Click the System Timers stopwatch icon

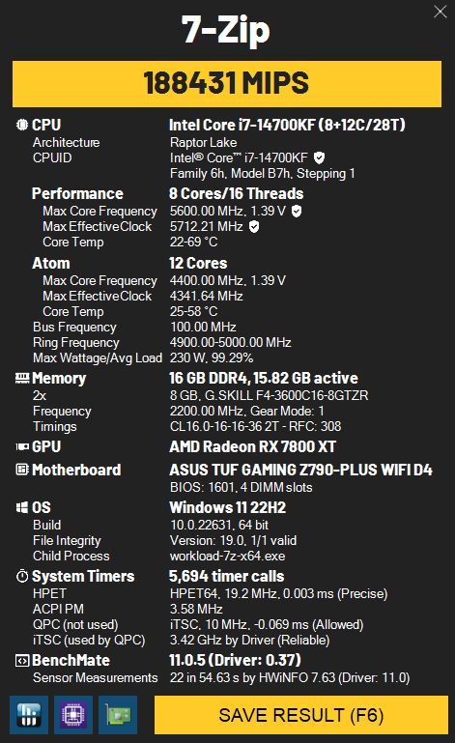[22, 576]
